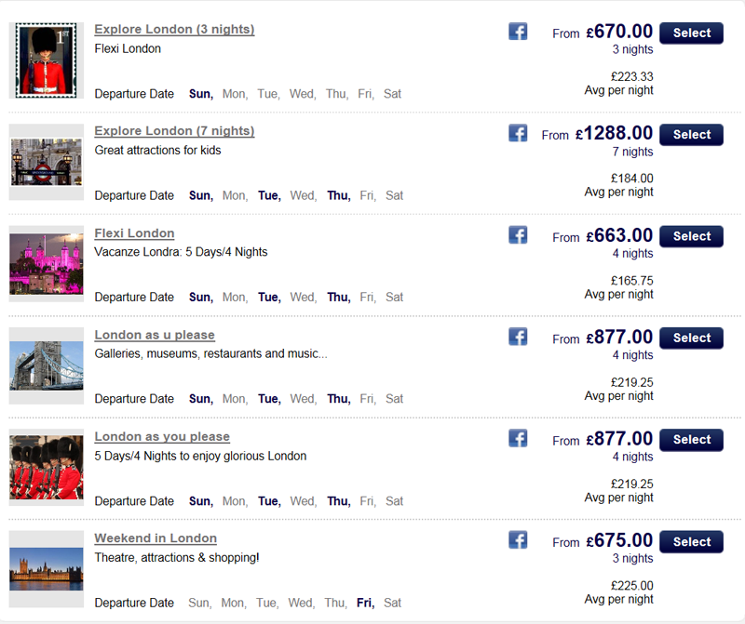Click the Houses of Parliament thumbnail
Viewport: 745px width, 624px height.
click(46, 569)
